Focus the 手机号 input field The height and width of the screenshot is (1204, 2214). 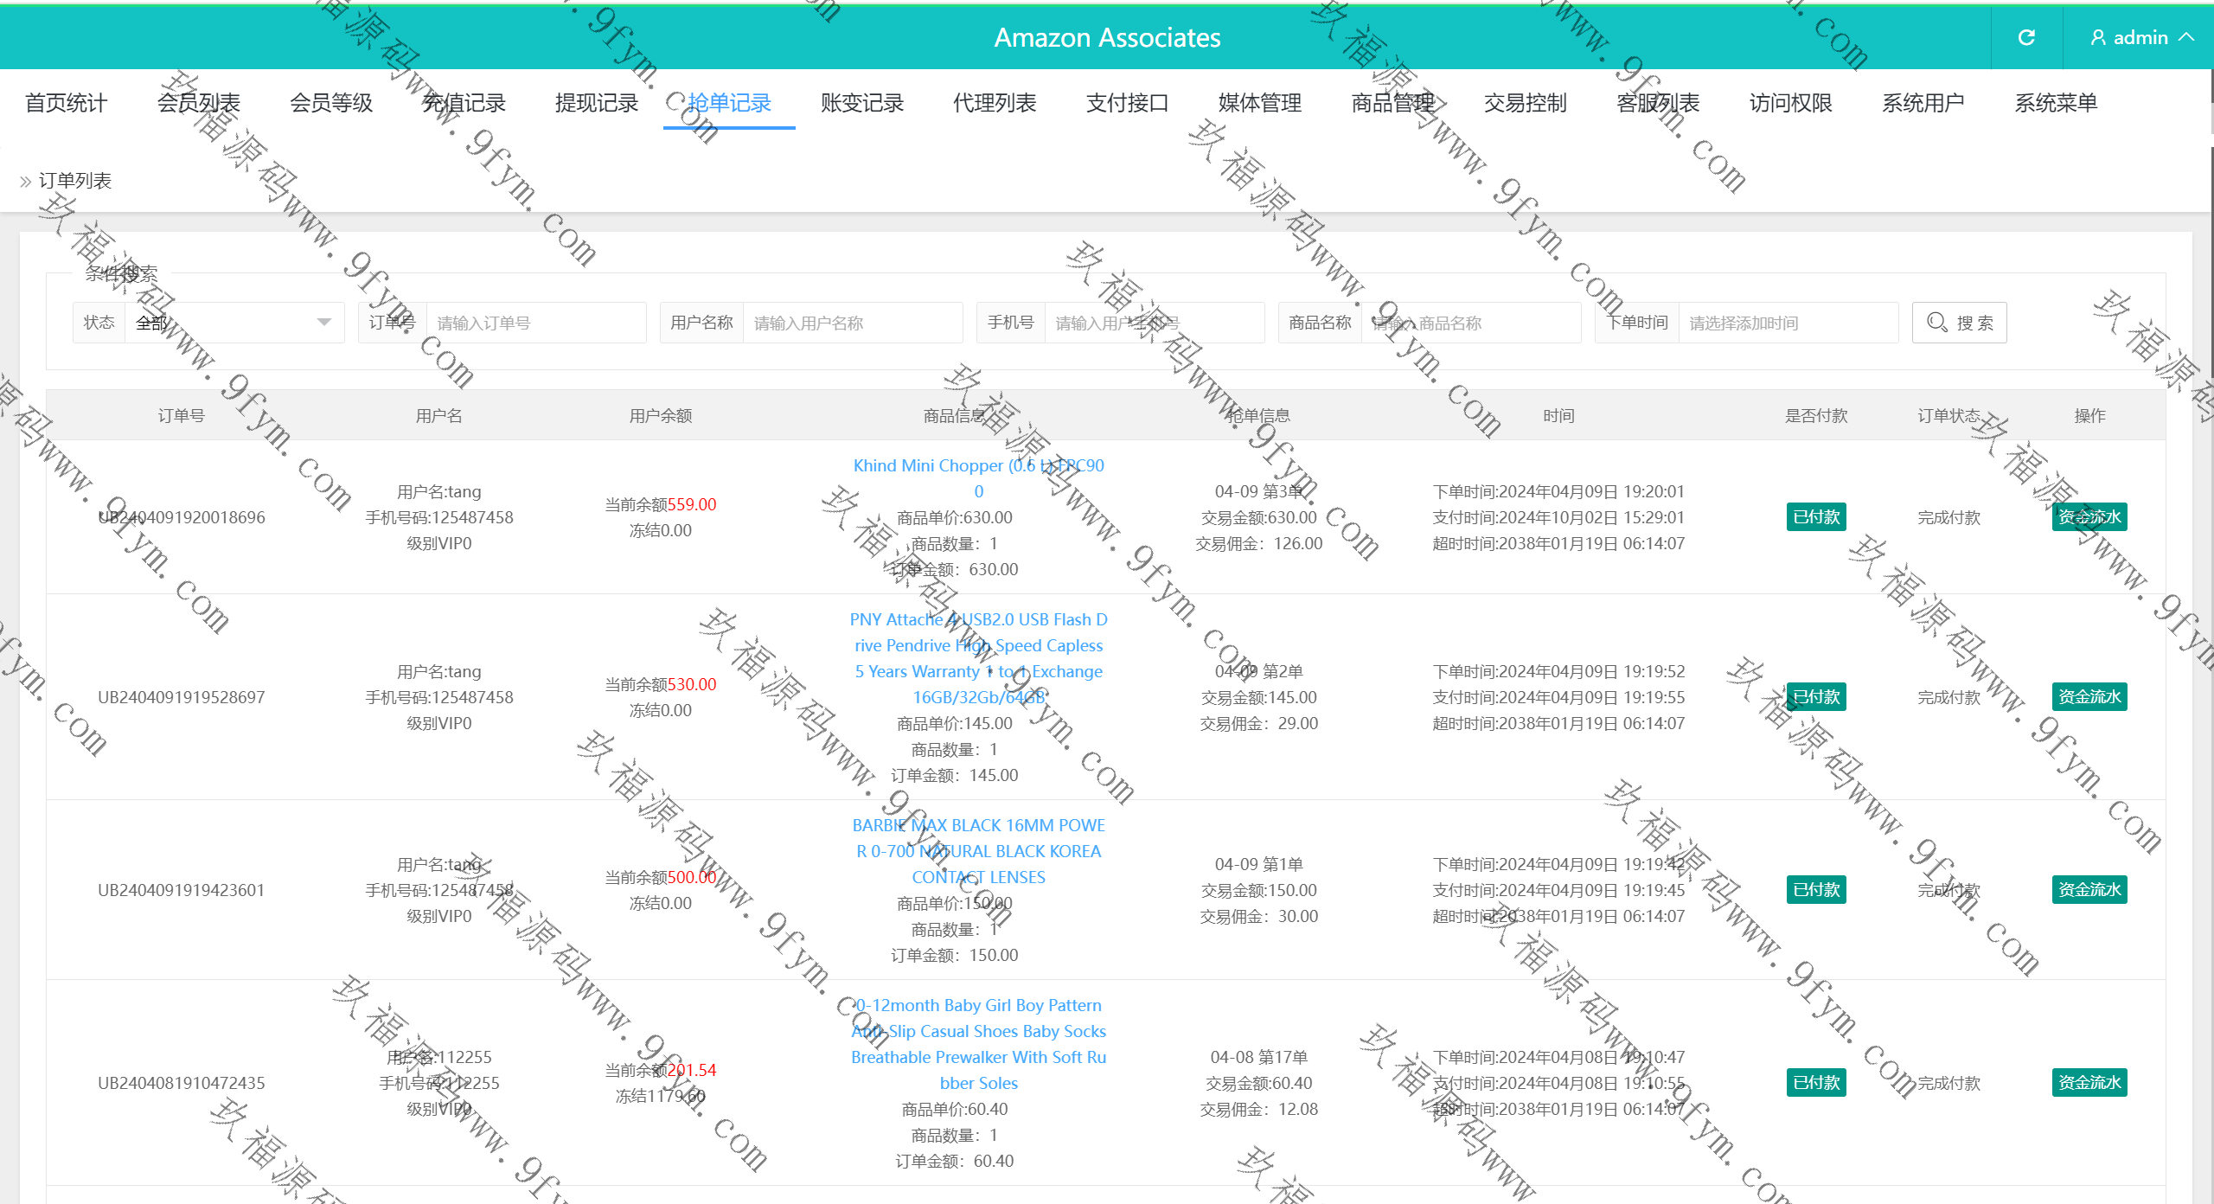1153,323
